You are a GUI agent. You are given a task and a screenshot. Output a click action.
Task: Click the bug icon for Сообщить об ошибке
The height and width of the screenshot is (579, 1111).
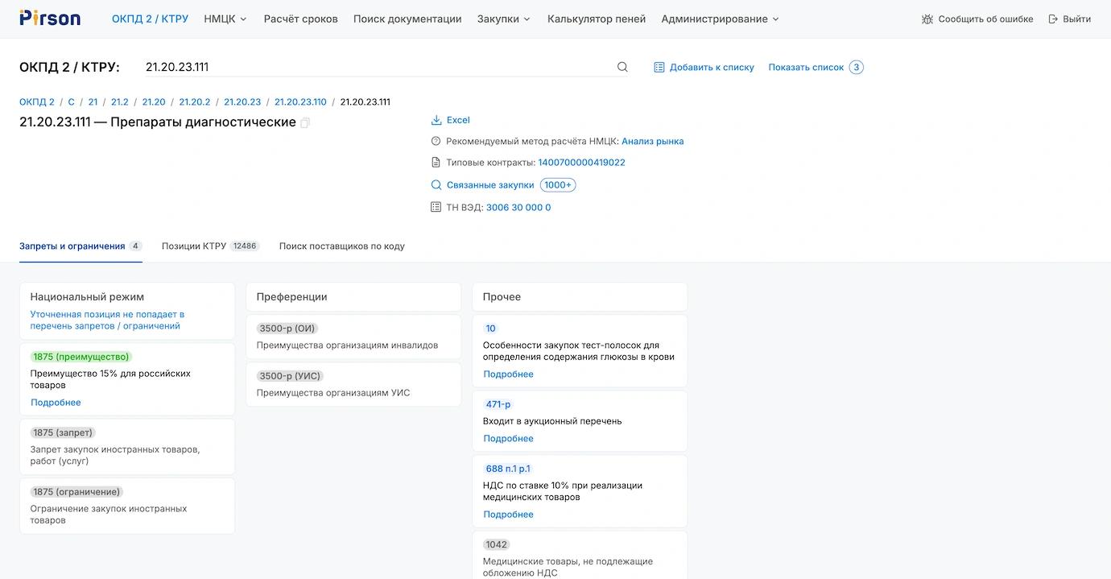[x=927, y=19]
